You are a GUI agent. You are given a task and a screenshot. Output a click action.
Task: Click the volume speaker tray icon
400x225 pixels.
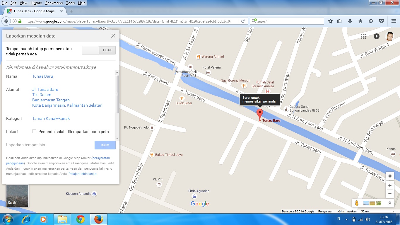coord(367,219)
